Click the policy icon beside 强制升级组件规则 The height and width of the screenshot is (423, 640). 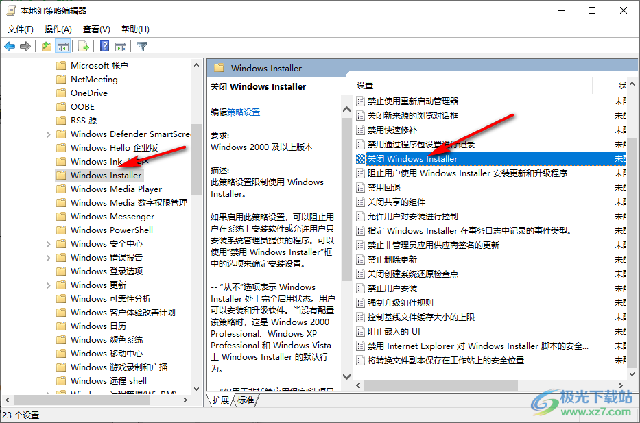point(360,302)
